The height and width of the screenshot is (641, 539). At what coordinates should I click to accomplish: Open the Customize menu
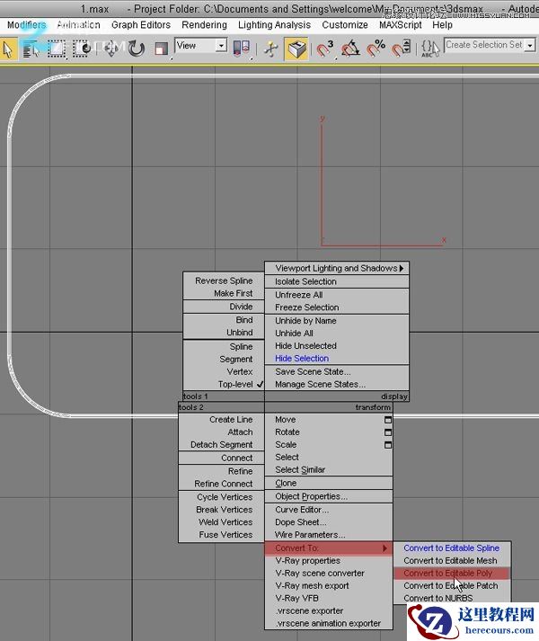tap(345, 25)
